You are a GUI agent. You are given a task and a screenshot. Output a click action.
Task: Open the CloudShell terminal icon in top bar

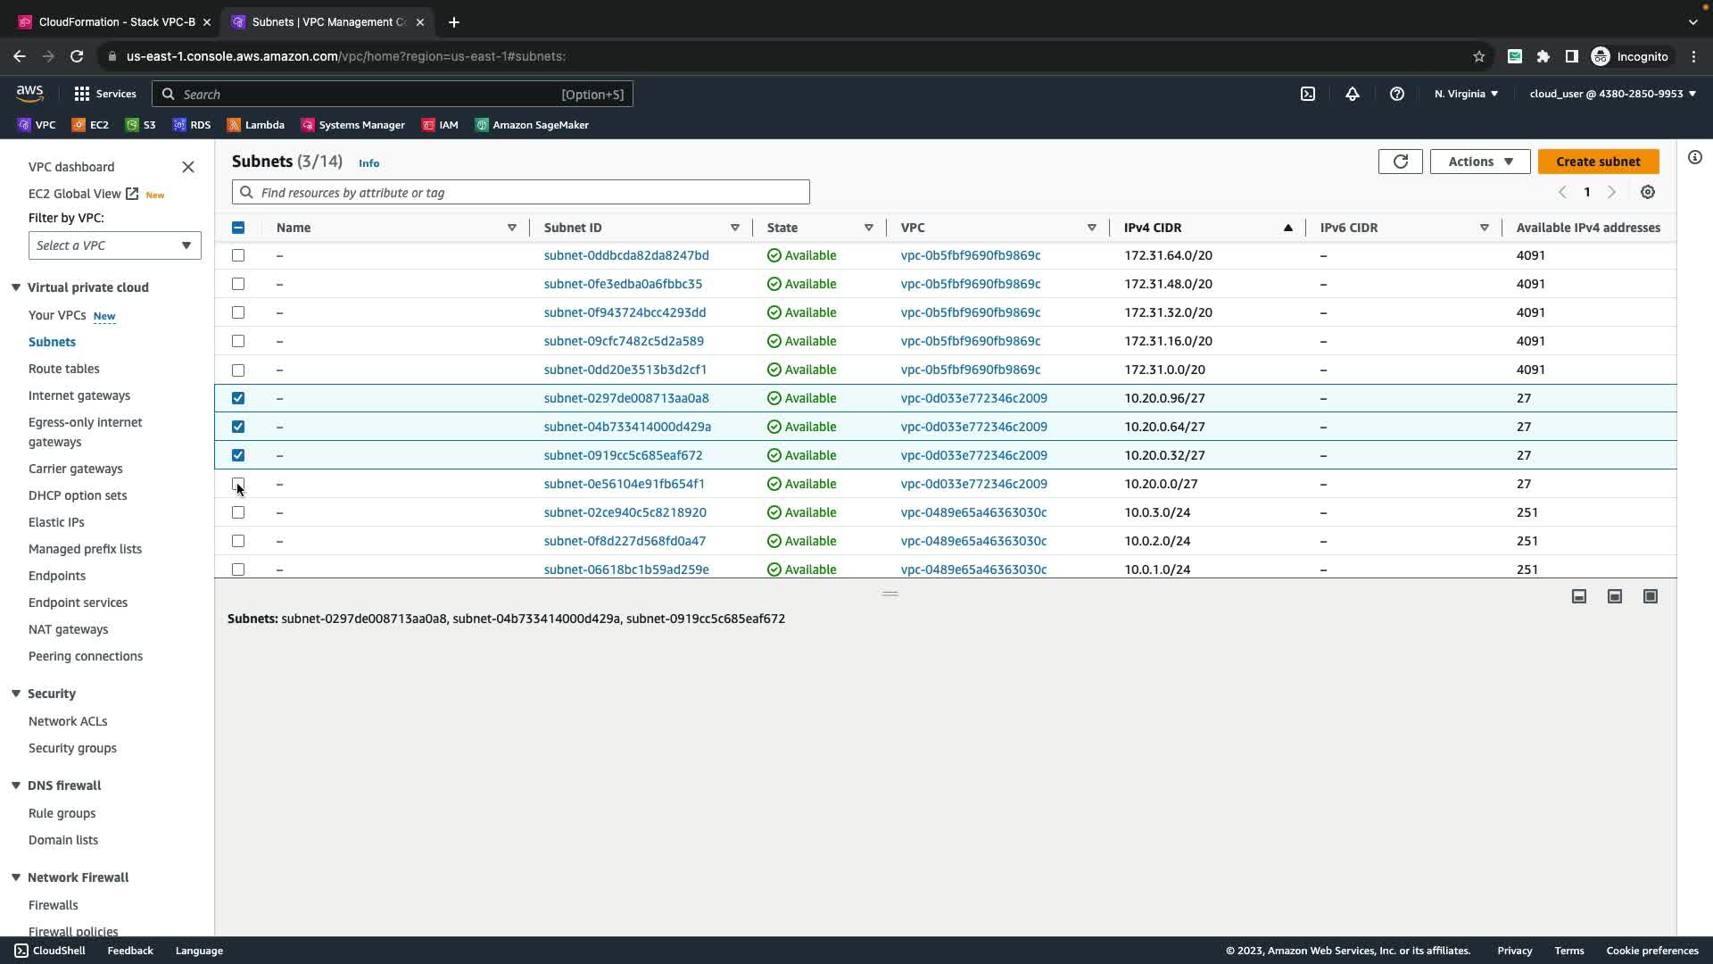tap(1308, 94)
